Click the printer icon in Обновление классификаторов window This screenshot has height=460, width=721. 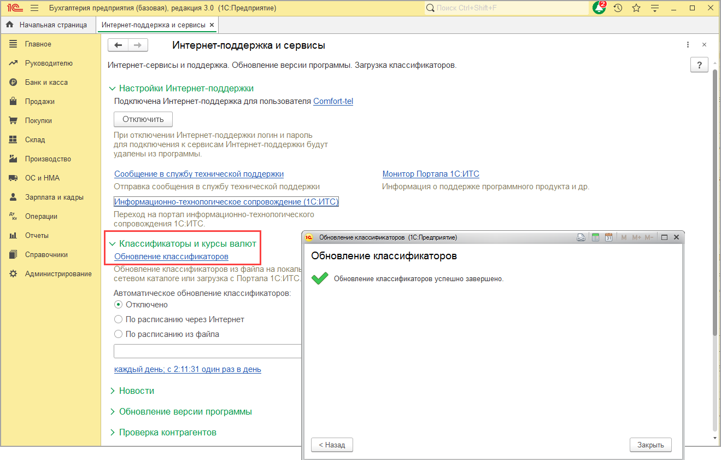coord(582,237)
